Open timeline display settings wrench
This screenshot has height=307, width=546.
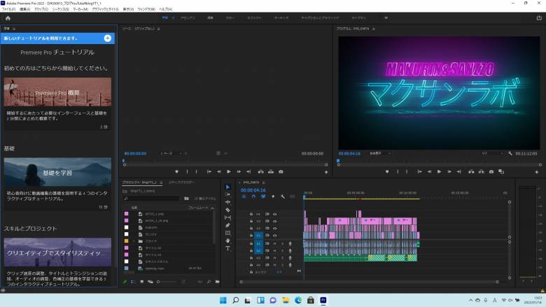(x=283, y=197)
